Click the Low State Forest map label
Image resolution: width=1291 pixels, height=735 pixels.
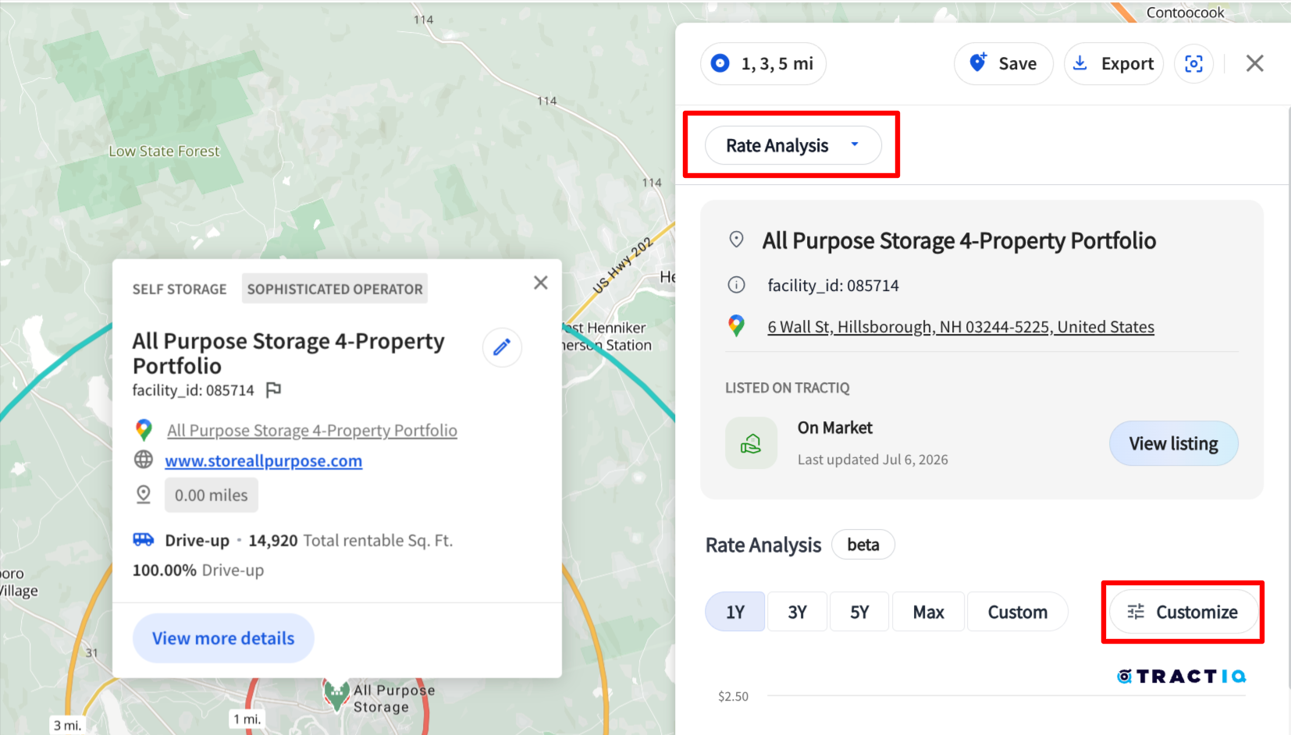164,151
